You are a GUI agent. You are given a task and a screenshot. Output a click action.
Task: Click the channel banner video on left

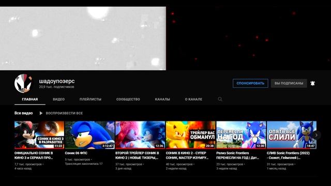click(83, 38)
